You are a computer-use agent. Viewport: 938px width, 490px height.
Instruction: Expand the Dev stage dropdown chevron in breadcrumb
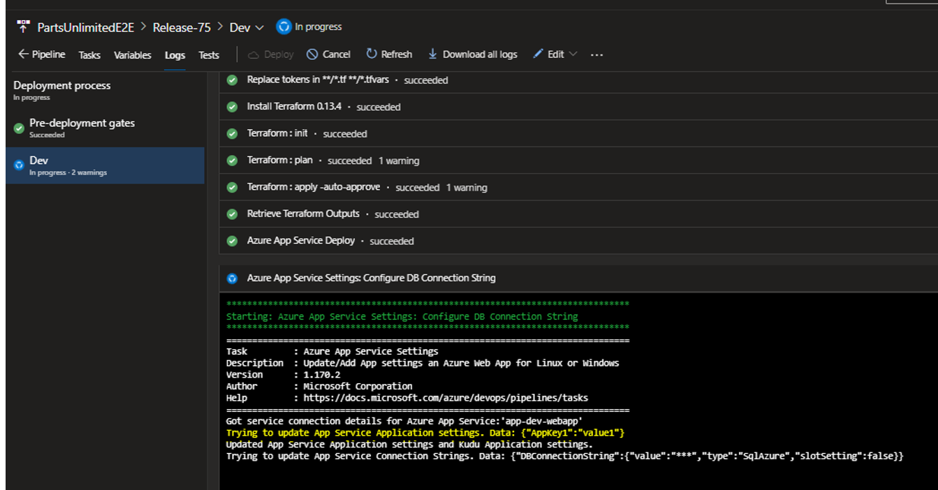(x=260, y=28)
